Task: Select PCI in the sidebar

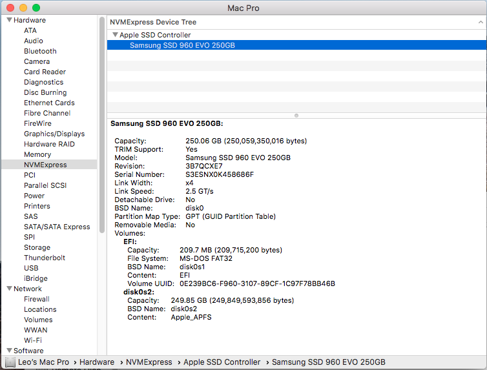Action: coord(30,175)
